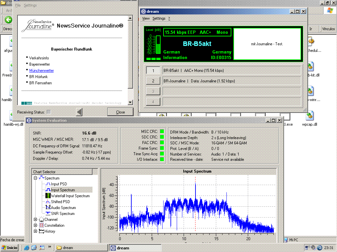Select Shifted PSD chart icon
This screenshot has height=252, width=337.
coord(48,202)
